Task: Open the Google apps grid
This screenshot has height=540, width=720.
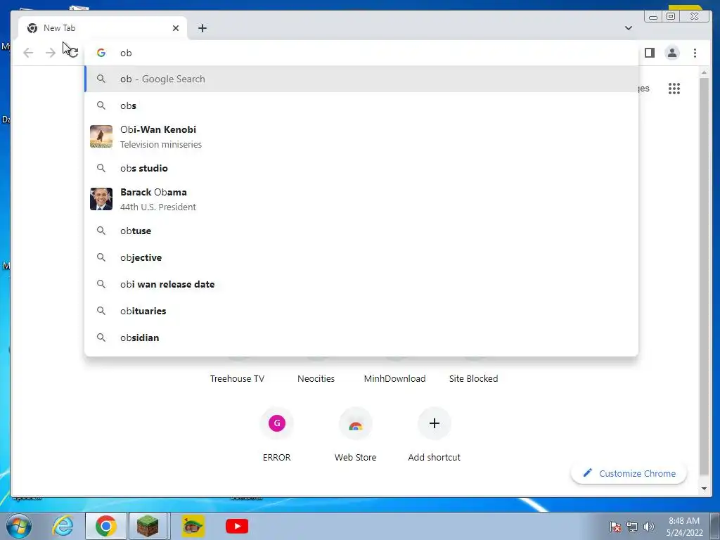Action: coord(674,89)
